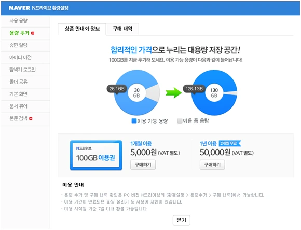Image resolution: width=301 pixels, height=230 pixels.
Task: Click the 26.1GB chart tooltip
Action: (x=117, y=89)
